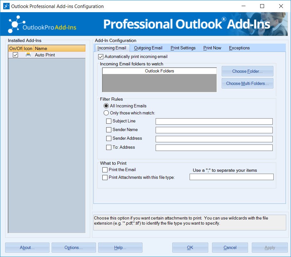Click the OutlookPro Add-Ins logo in banner

point(42,24)
